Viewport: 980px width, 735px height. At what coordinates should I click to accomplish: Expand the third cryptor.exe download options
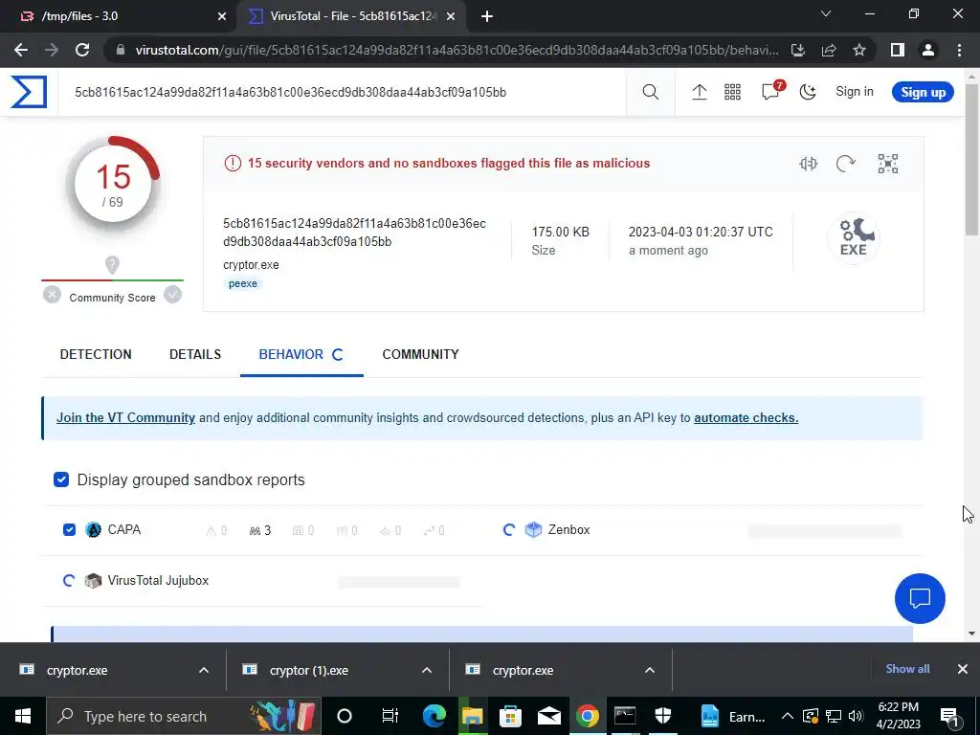coord(650,670)
